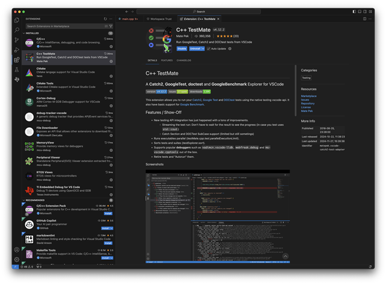Screen dimensions: 386x284
Task: Open manage gear for C/C++ extension
Action: [111, 46]
